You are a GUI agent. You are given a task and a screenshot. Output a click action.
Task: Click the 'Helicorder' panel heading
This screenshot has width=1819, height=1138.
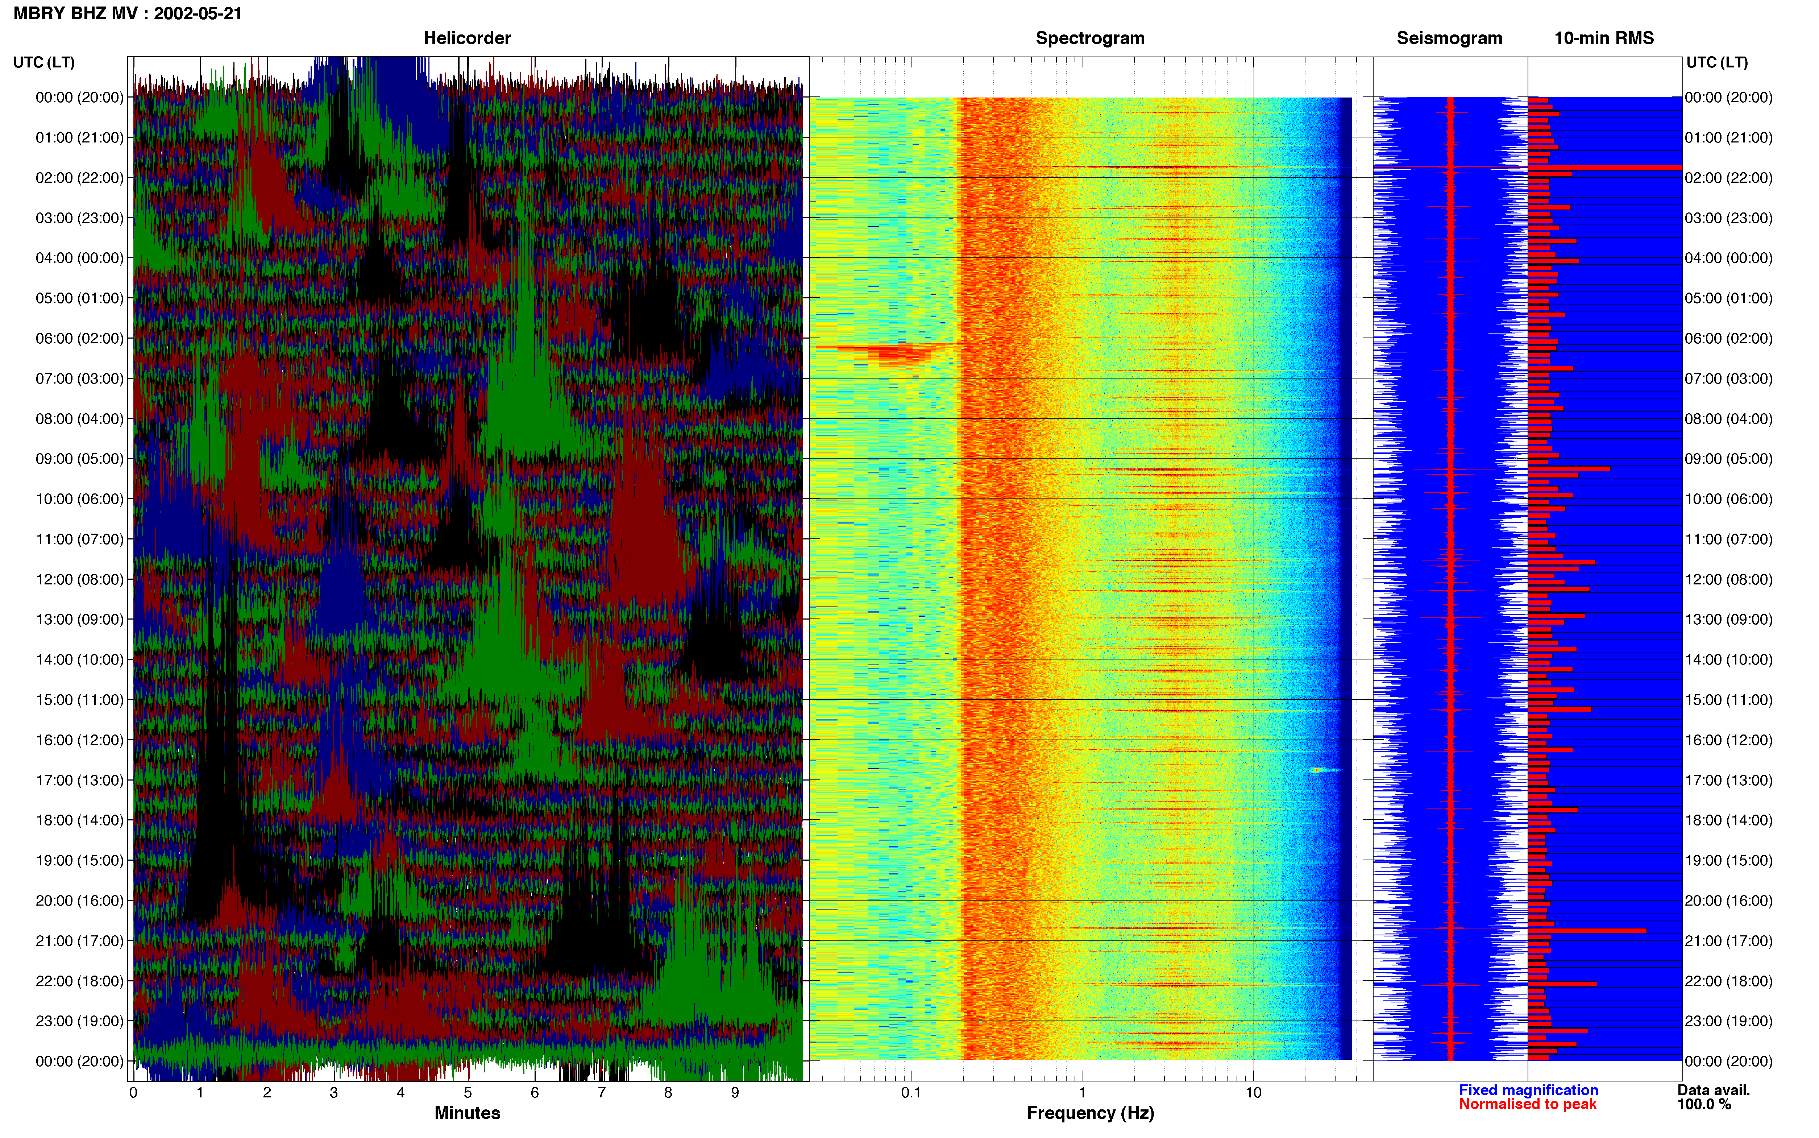tap(467, 38)
